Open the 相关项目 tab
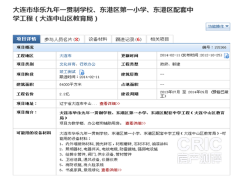 (x=160, y=39)
